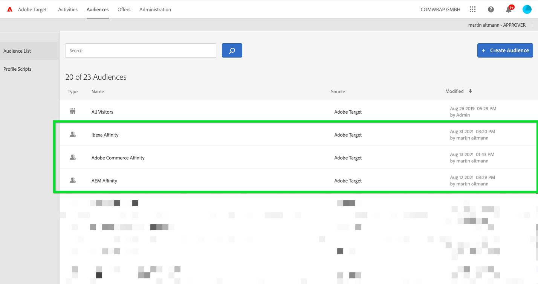Screen dimensions: 538x284
Task: Sort by the Source column header
Action: click(x=338, y=91)
